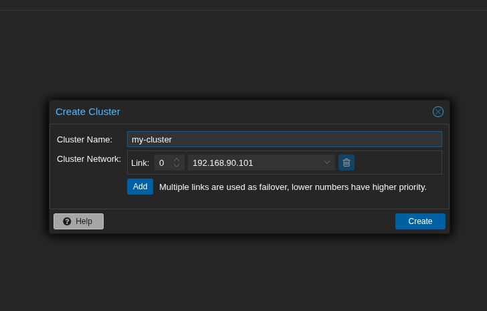Delete link 0 with trash icon
The image size is (487, 311).
tap(347, 163)
